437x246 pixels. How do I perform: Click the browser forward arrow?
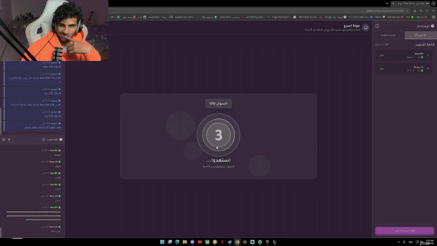(x=427, y=11)
